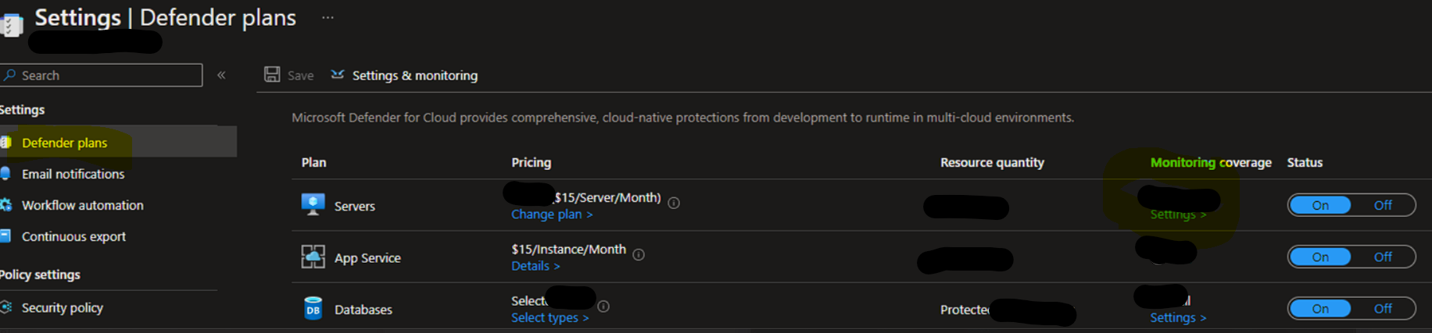1432x333 pixels.
Task: Turn On the Databases plan
Action: click(x=1320, y=309)
